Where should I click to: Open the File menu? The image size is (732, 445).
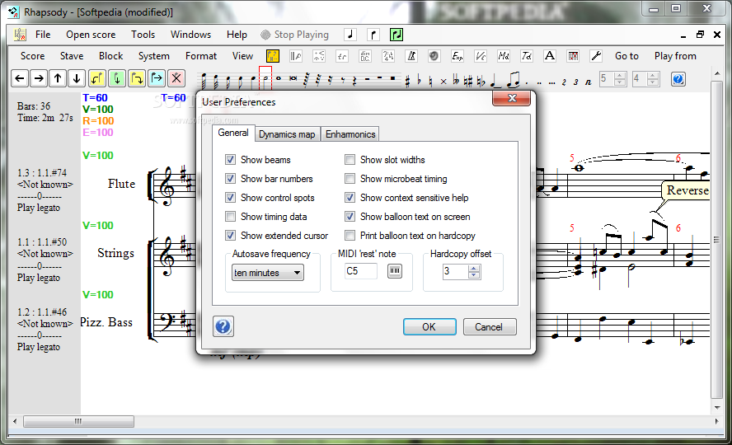coord(43,35)
